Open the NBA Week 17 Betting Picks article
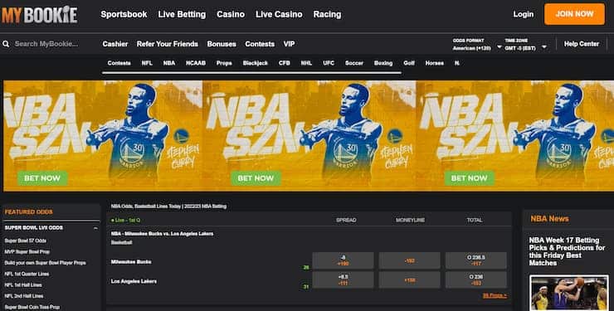 [567, 251]
